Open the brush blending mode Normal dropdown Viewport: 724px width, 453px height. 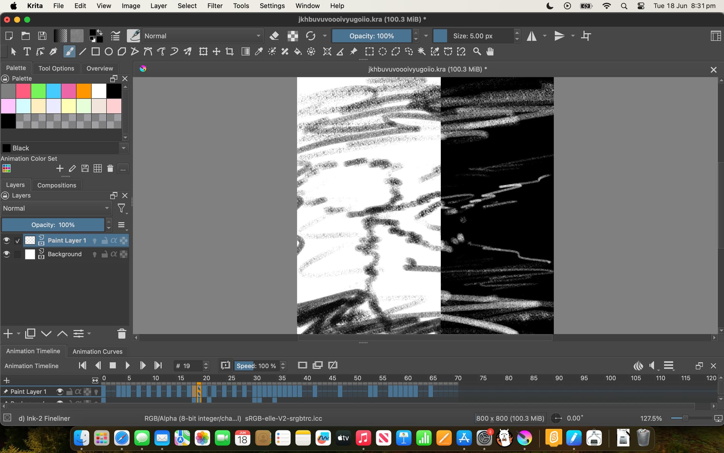pos(203,36)
